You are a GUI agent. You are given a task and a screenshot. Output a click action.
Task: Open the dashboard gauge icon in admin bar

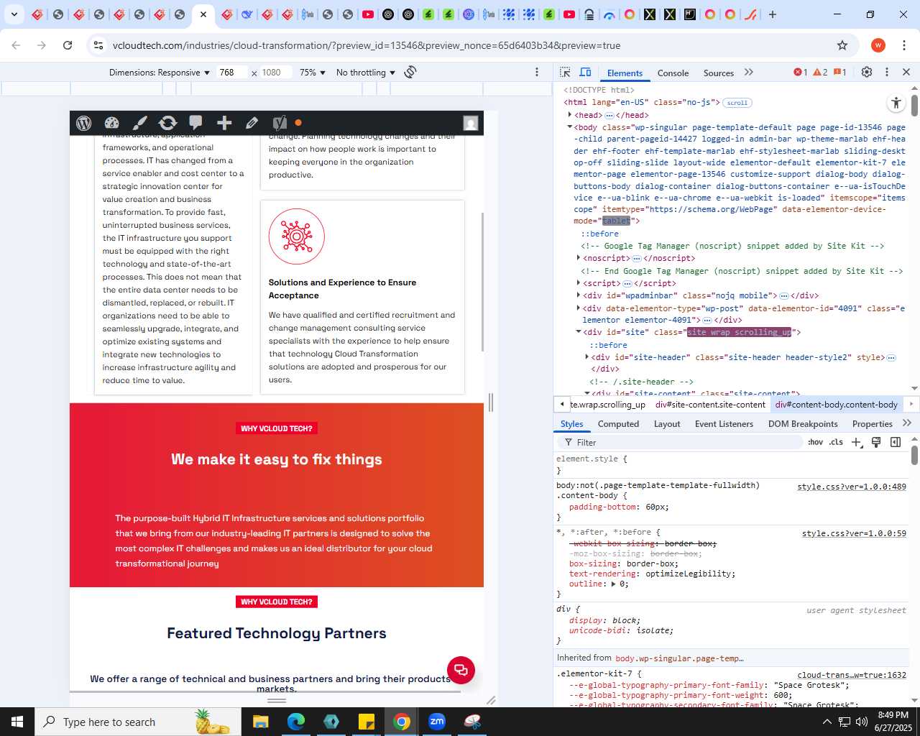click(x=111, y=123)
